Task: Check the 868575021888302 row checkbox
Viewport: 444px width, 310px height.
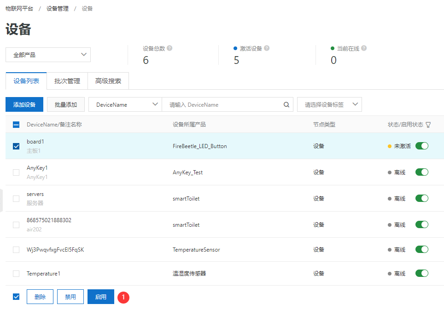Action: [x=16, y=225]
